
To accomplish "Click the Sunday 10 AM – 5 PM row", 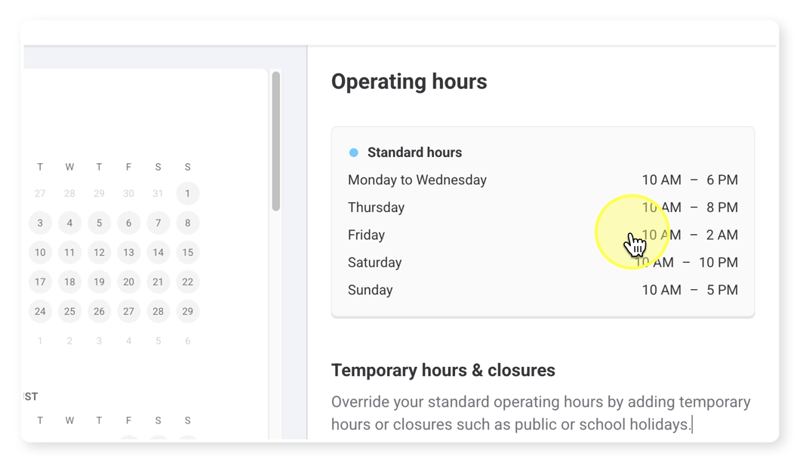I will click(543, 290).
